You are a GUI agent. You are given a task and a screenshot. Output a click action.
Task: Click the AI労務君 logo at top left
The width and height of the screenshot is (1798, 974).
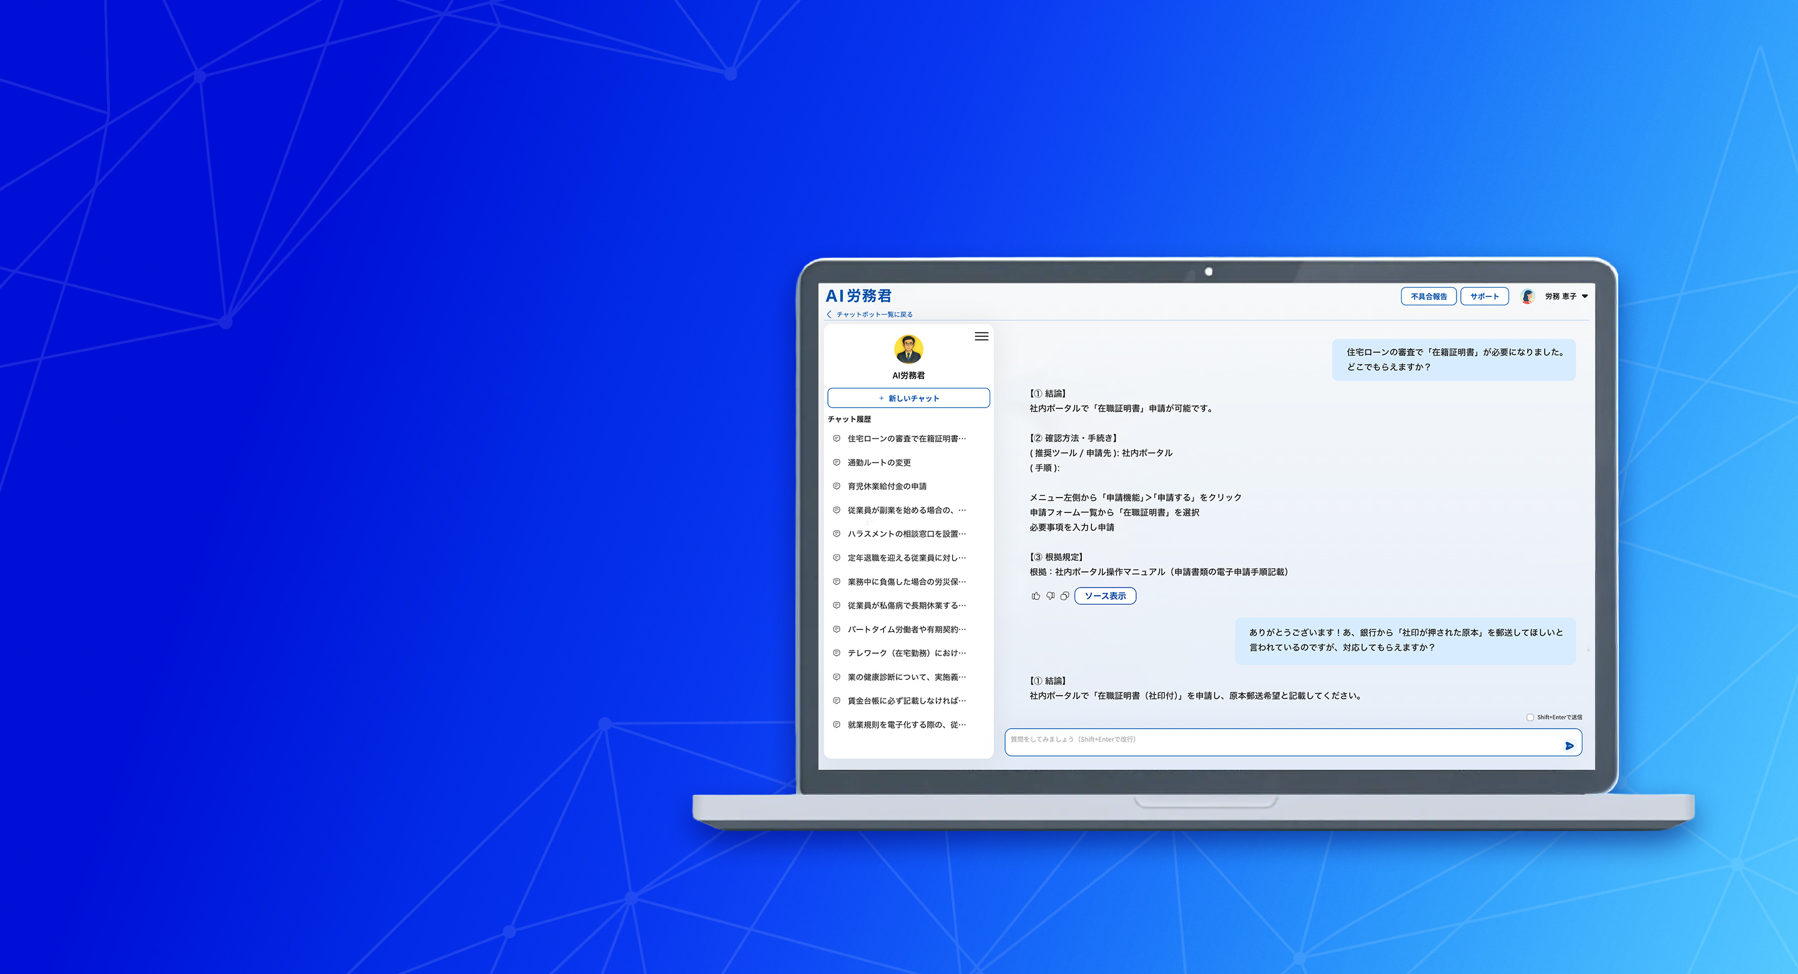pos(858,296)
